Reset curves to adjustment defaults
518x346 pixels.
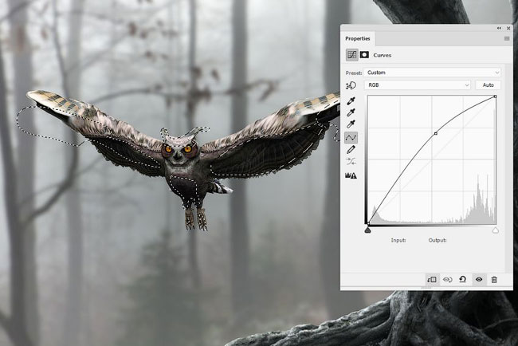point(463,280)
